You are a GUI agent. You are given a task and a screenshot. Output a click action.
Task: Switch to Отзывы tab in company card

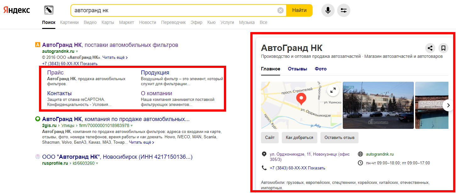[x=298, y=69]
